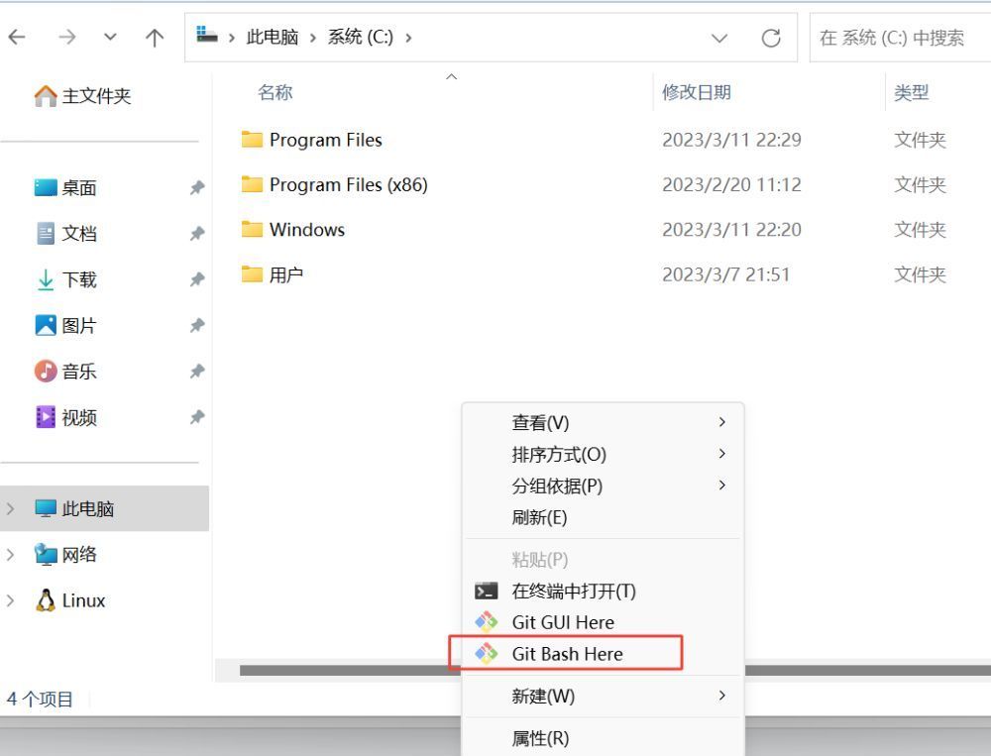Expand the 此电脑 tree node
Screen dimensions: 991x756
[x=11, y=509]
